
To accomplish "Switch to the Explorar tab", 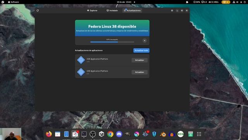I will pyautogui.click(x=92, y=10).
